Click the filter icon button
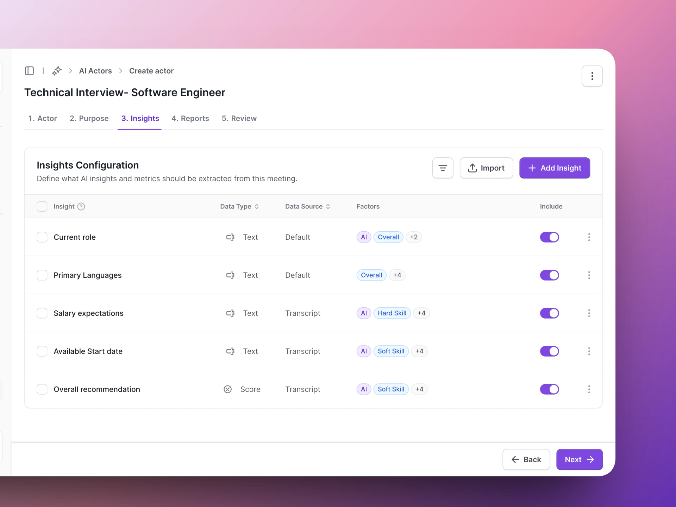The image size is (676, 507). pos(443,168)
